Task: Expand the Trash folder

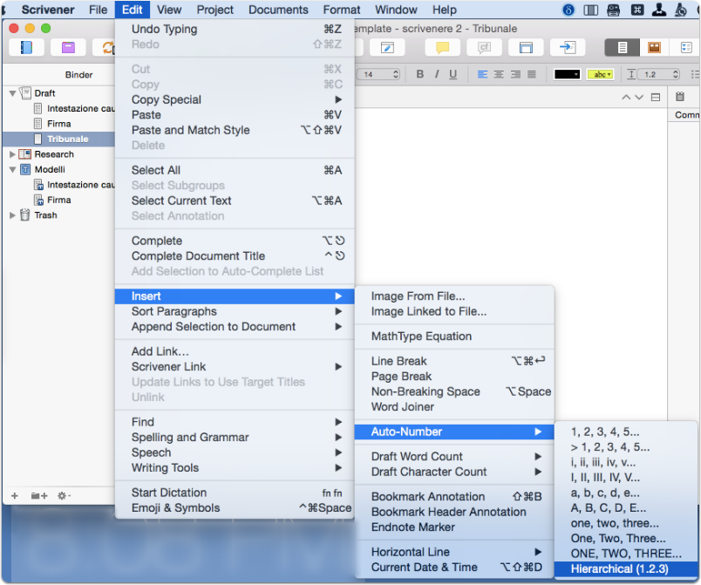Action: point(12,215)
